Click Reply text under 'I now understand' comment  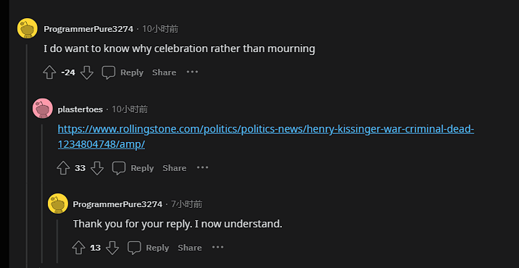(x=157, y=248)
